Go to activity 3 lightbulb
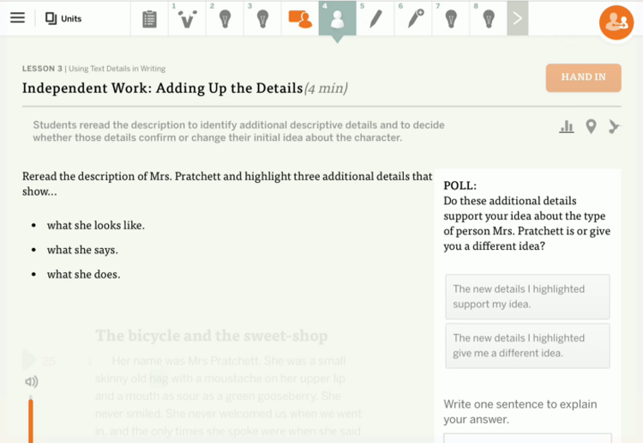The width and height of the screenshot is (643, 443). coord(262,19)
